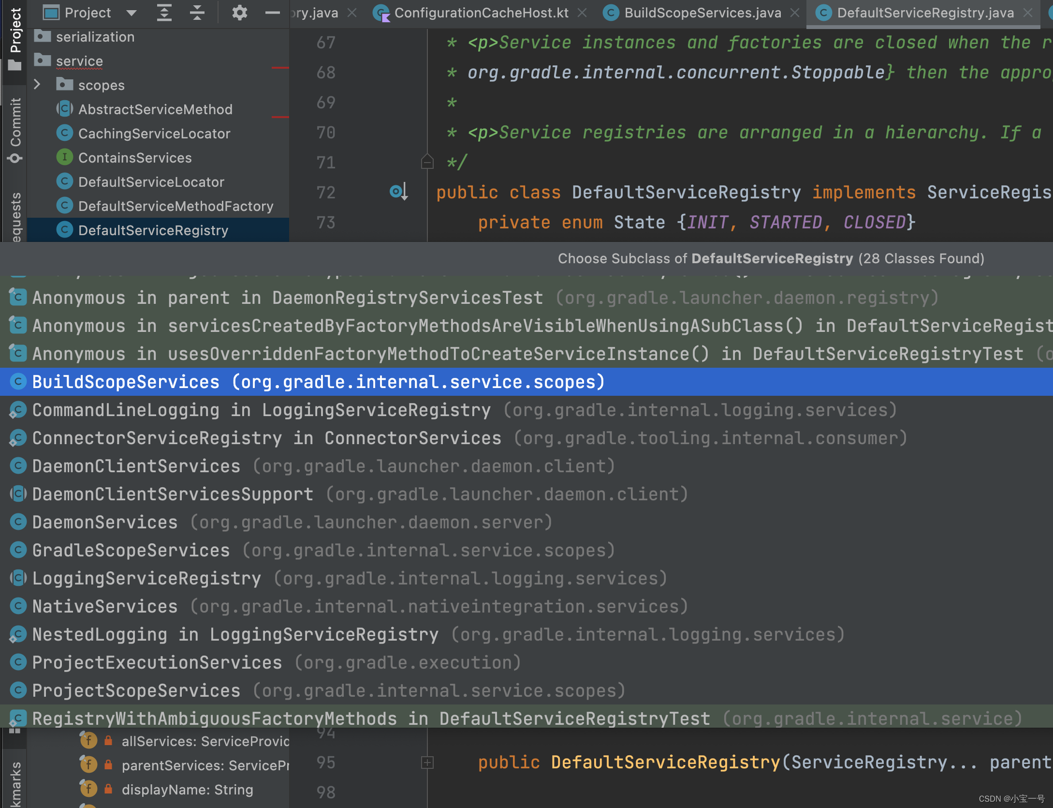Expand the scopes folder in project tree
This screenshot has width=1053, height=808.
click(37, 85)
